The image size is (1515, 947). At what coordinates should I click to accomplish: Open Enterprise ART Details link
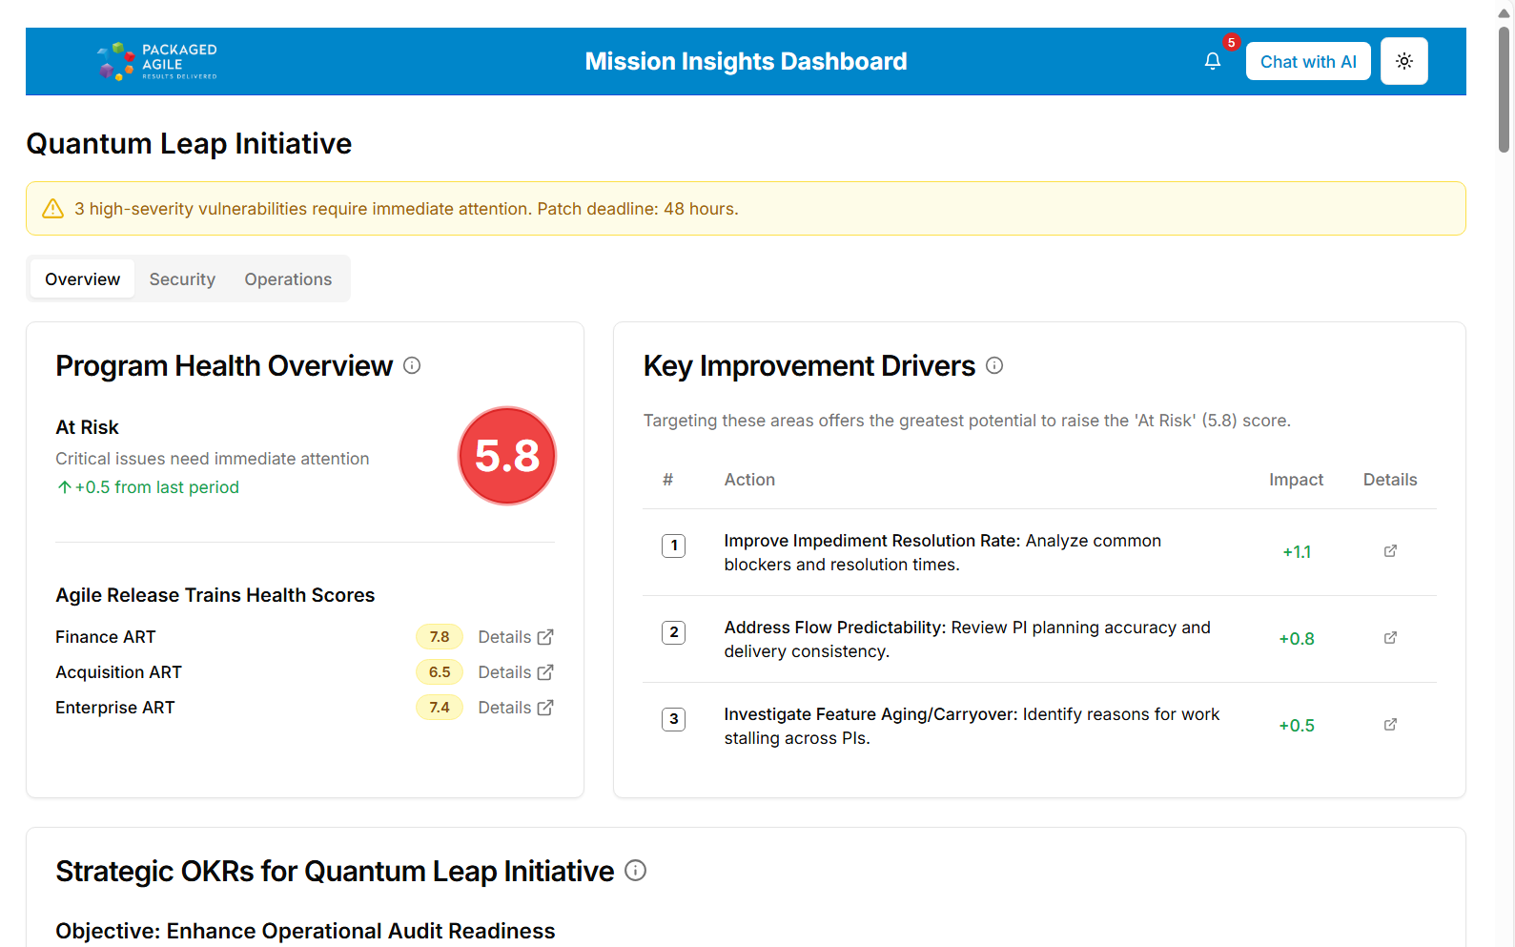pyautogui.click(x=515, y=708)
